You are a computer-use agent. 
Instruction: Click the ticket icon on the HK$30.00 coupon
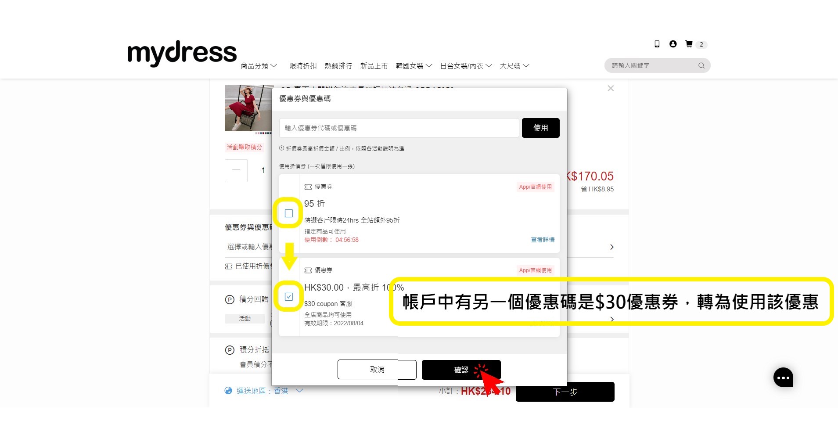[308, 270]
